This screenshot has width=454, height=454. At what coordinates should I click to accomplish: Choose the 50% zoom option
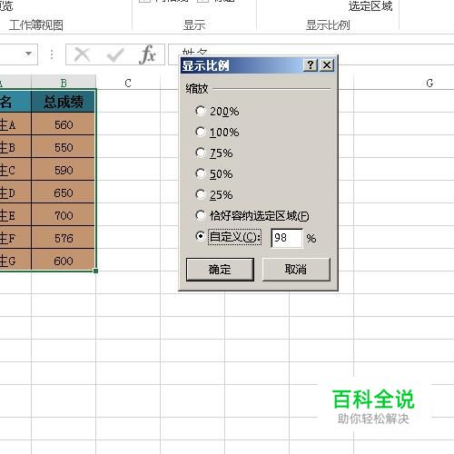click(x=201, y=173)
